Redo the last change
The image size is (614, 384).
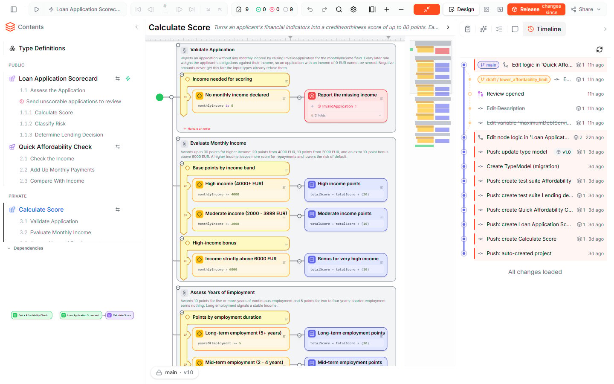(324, 9)
